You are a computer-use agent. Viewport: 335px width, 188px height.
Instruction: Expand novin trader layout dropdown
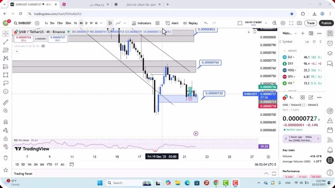(266, 23)
